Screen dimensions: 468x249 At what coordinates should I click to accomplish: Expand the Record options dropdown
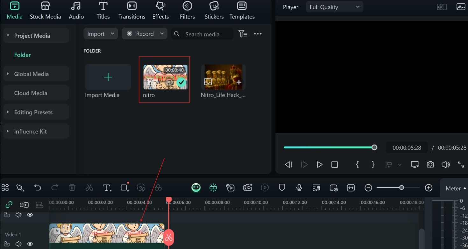pos(162,33)
